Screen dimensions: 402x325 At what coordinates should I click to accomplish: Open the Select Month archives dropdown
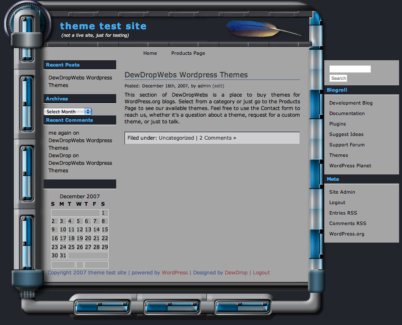tap(68, 112)
